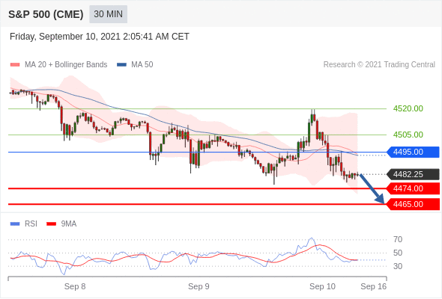Select the 4465.00 red target tag
The height and width of the screenshot is (299, 442).
point(413,204)
